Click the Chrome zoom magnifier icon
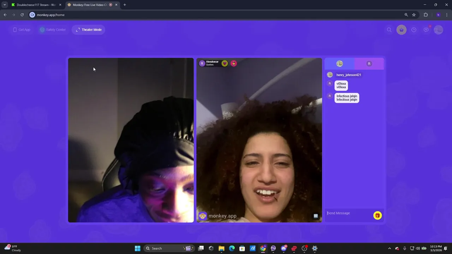452x254 pixels. (x=406, y=15)
